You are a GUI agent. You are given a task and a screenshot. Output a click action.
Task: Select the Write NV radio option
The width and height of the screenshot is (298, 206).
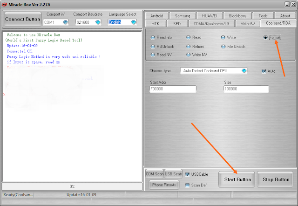point(196,55)
